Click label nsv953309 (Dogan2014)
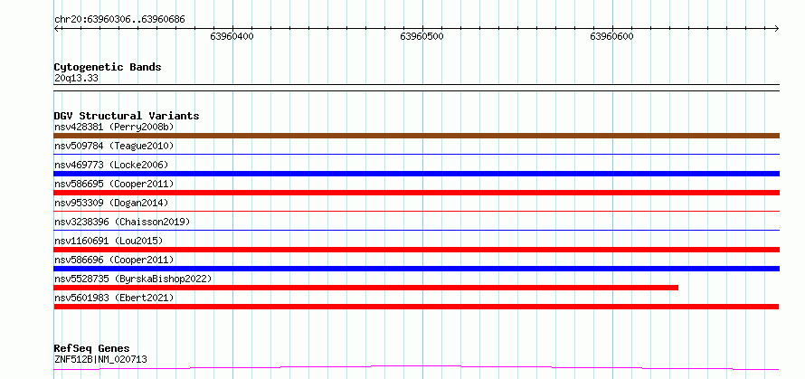The height and width of the screenshot is (379, 805). pyautogui.click(x=111, y=203)
